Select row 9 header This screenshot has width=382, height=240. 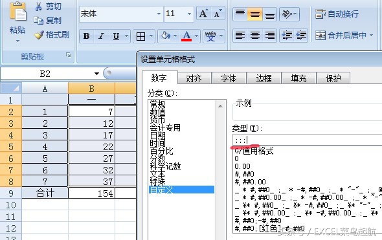11,193
